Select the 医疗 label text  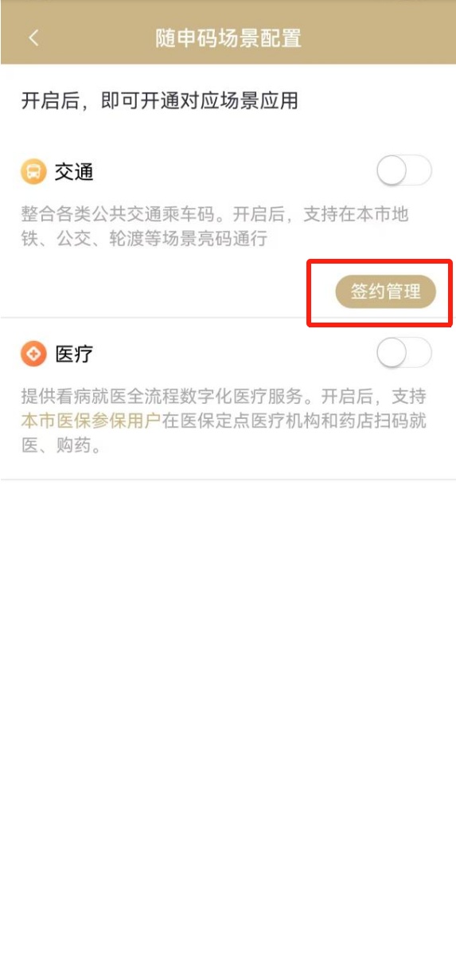[x=74, y=354]
